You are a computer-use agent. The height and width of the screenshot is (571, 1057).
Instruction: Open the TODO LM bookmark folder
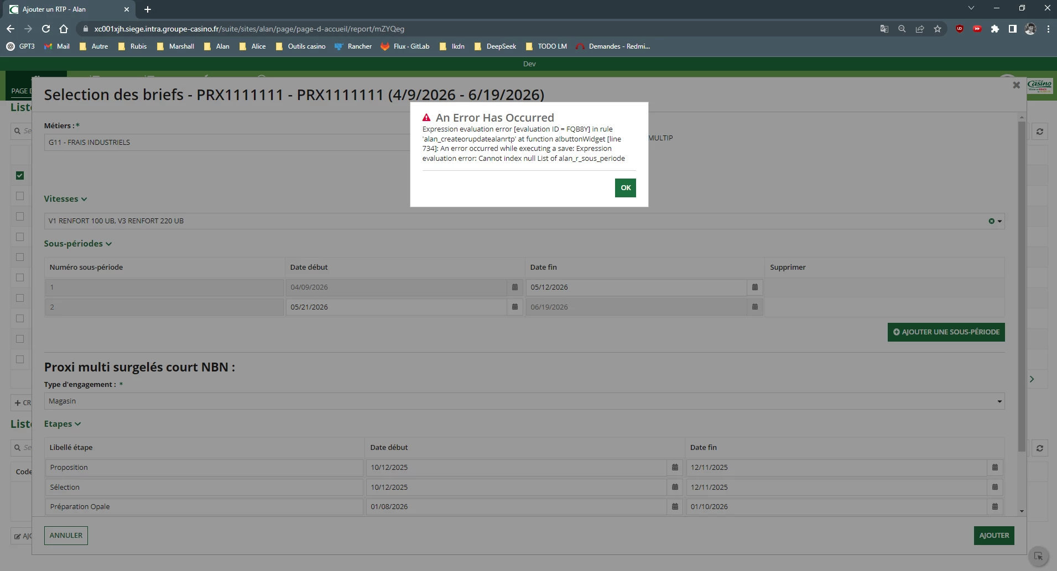[x=546, y=46]
